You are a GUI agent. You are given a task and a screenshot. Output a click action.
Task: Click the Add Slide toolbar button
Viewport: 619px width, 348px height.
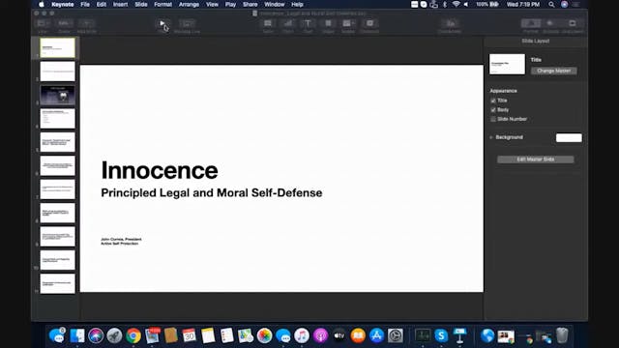(x=86, y=23)
